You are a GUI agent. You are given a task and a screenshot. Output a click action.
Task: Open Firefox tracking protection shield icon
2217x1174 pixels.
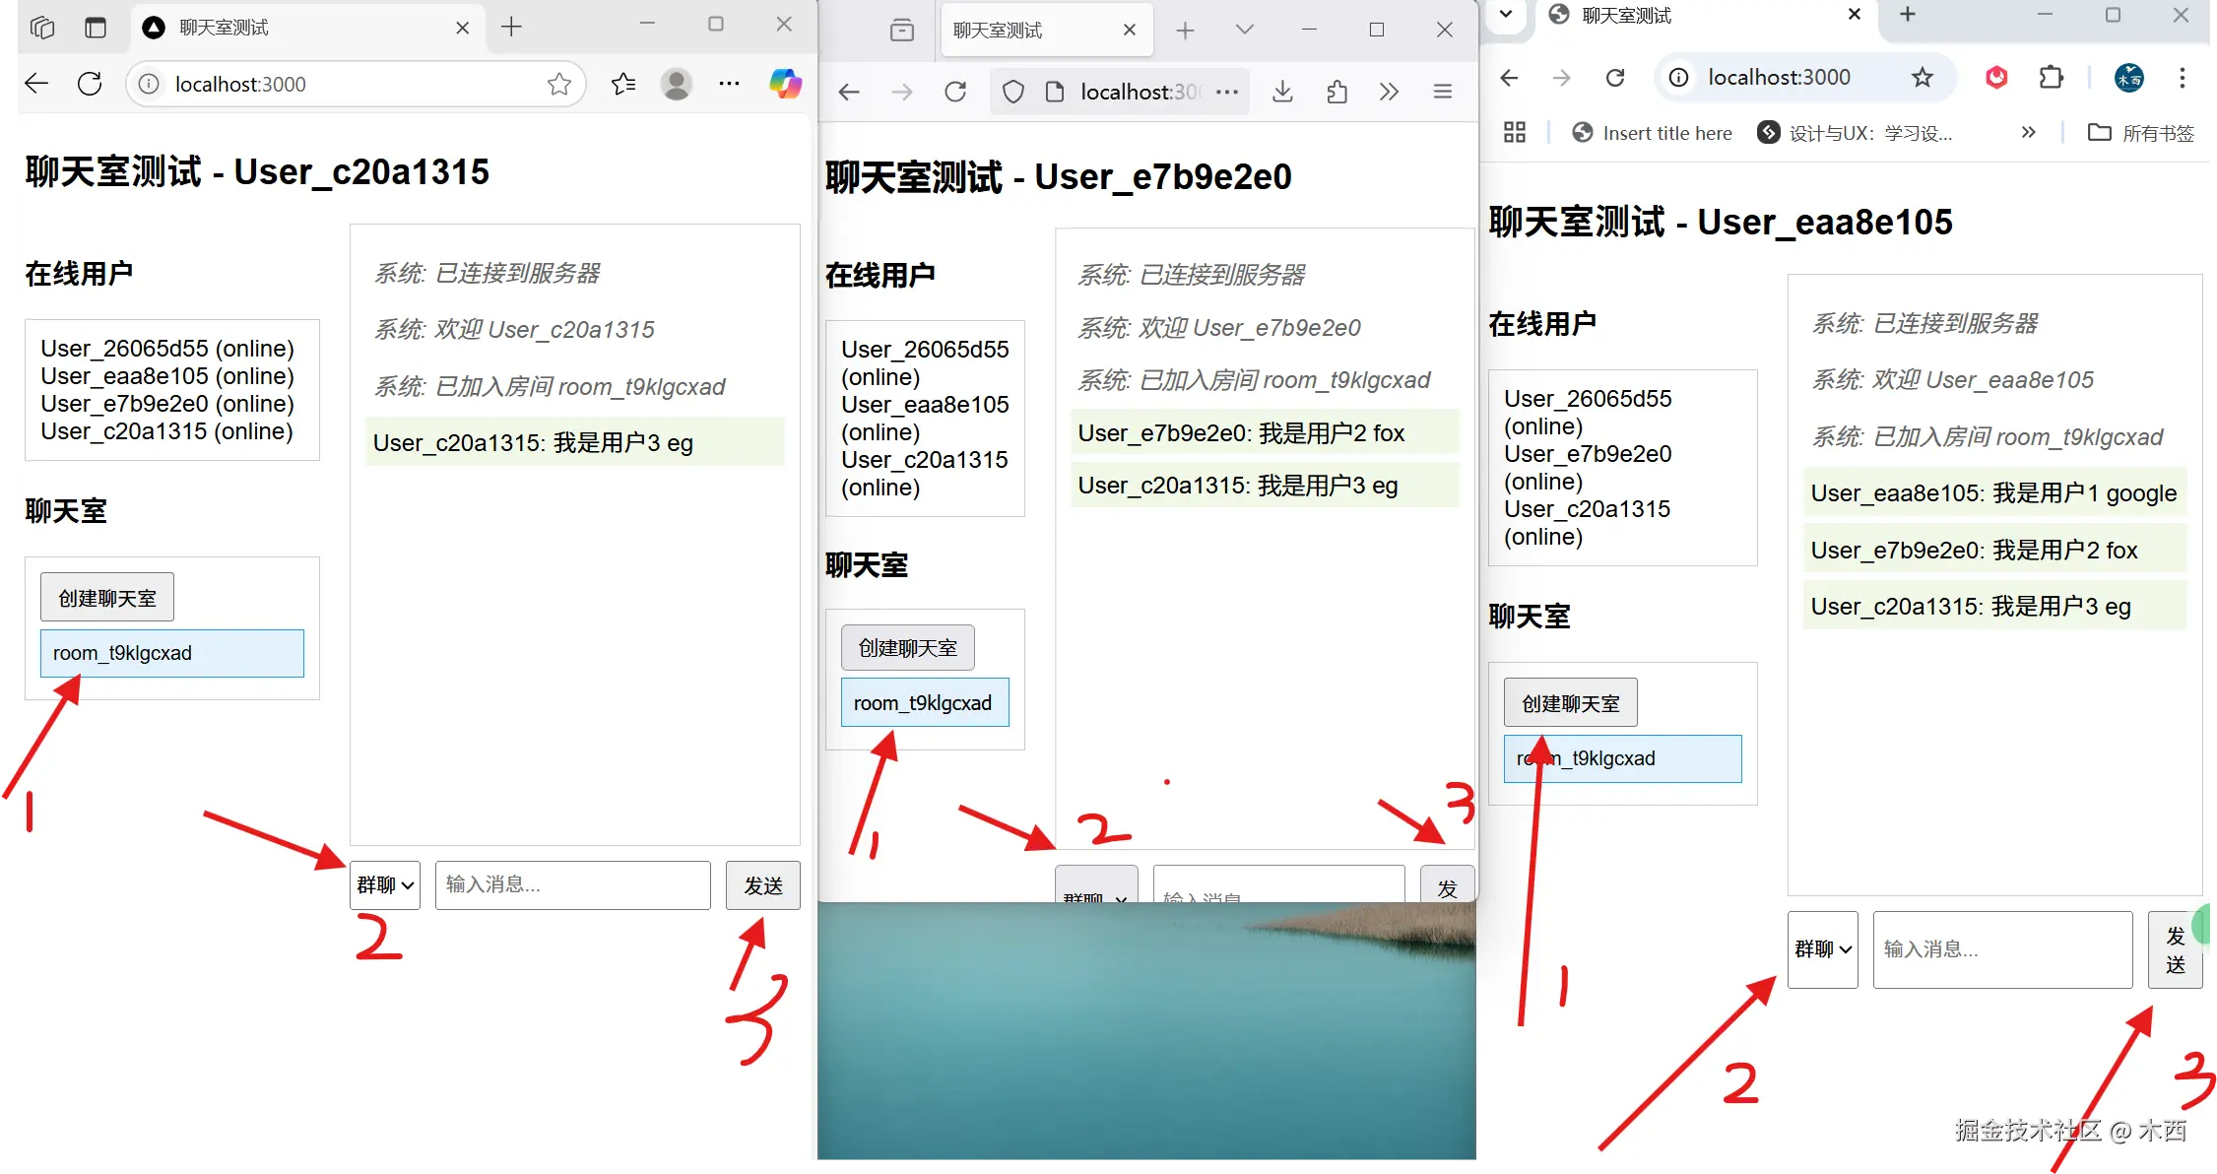click(1012, 91)
